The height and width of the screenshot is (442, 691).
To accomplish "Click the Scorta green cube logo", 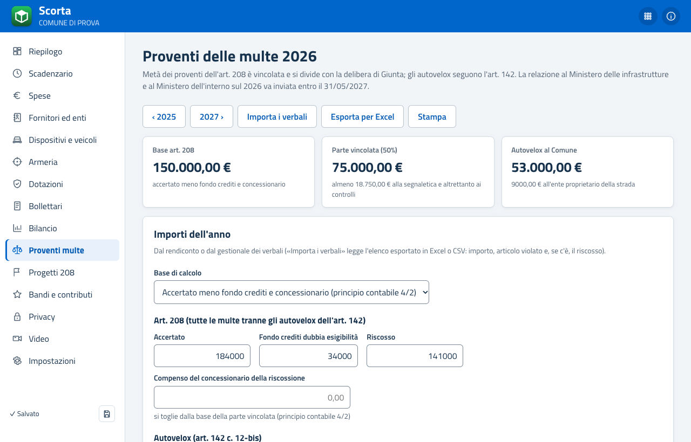I will pyautogui.click(x=22, y=16).
